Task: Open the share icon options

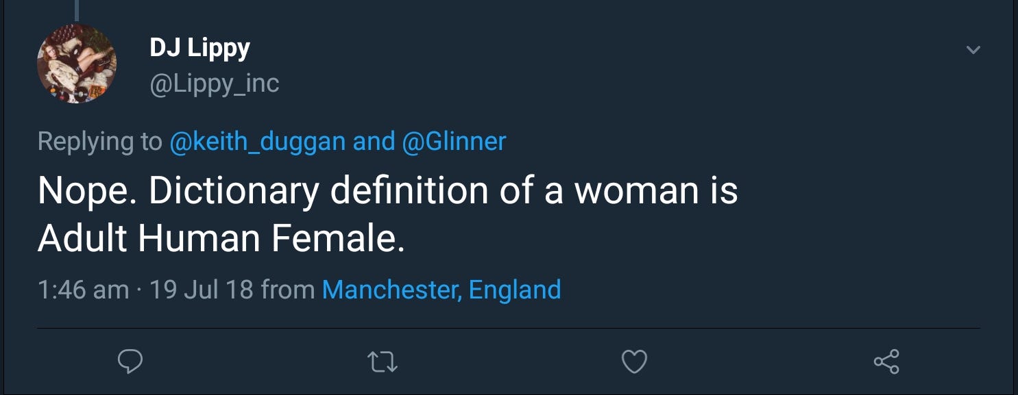Action: pos(886,361)
